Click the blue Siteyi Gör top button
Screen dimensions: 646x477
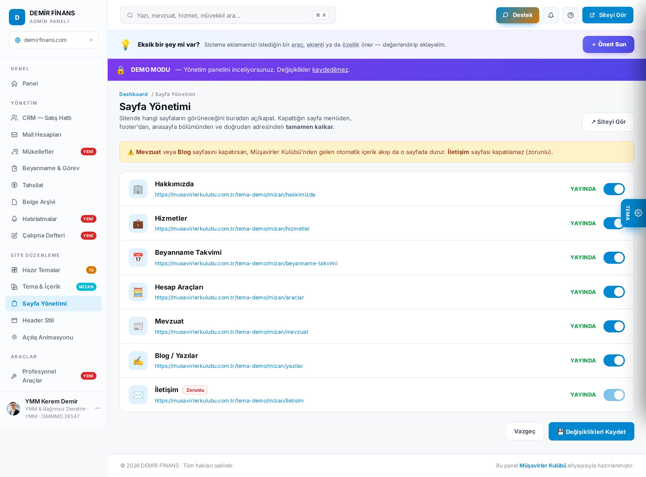[x=608, y=15]
